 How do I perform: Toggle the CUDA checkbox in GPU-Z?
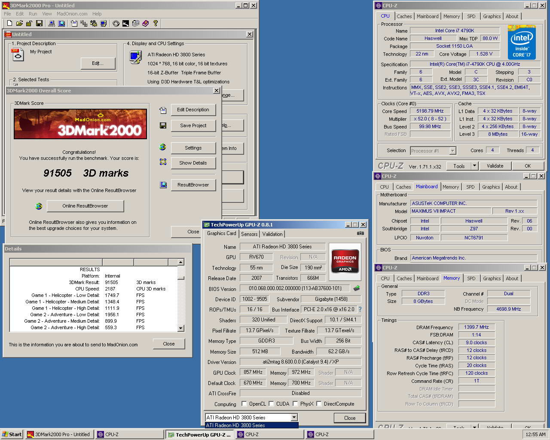(272, 404)
